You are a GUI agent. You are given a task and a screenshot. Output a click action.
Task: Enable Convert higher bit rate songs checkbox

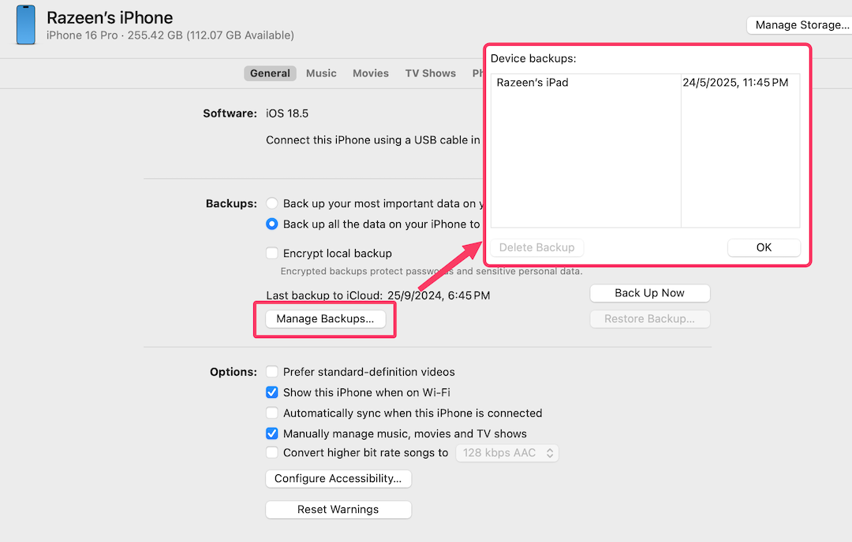pyautogui.click(x=271, y=452)
